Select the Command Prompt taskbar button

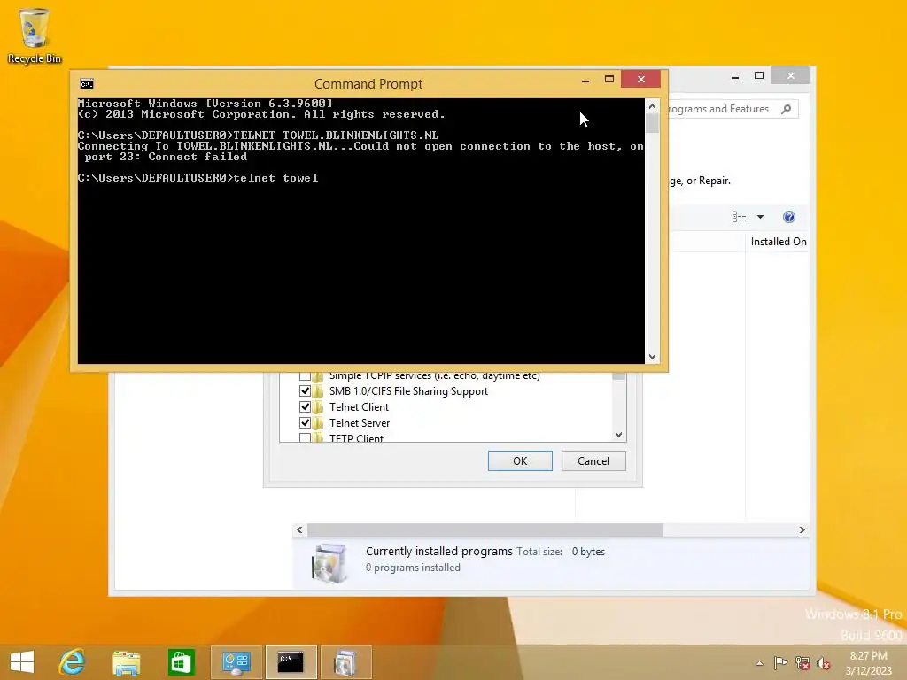click(x=291, y=662)
